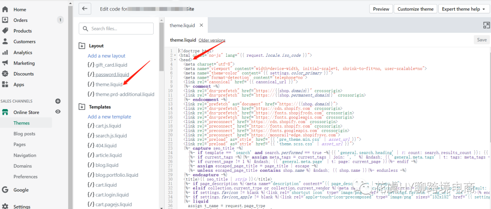Open 404.liquid template
491x209 pixels.
click(x=102, y=145)
